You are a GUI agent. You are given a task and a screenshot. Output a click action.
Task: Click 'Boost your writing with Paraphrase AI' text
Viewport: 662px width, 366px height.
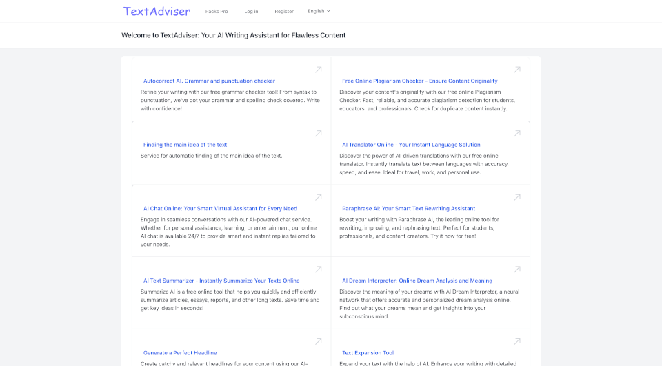point(419,228)
